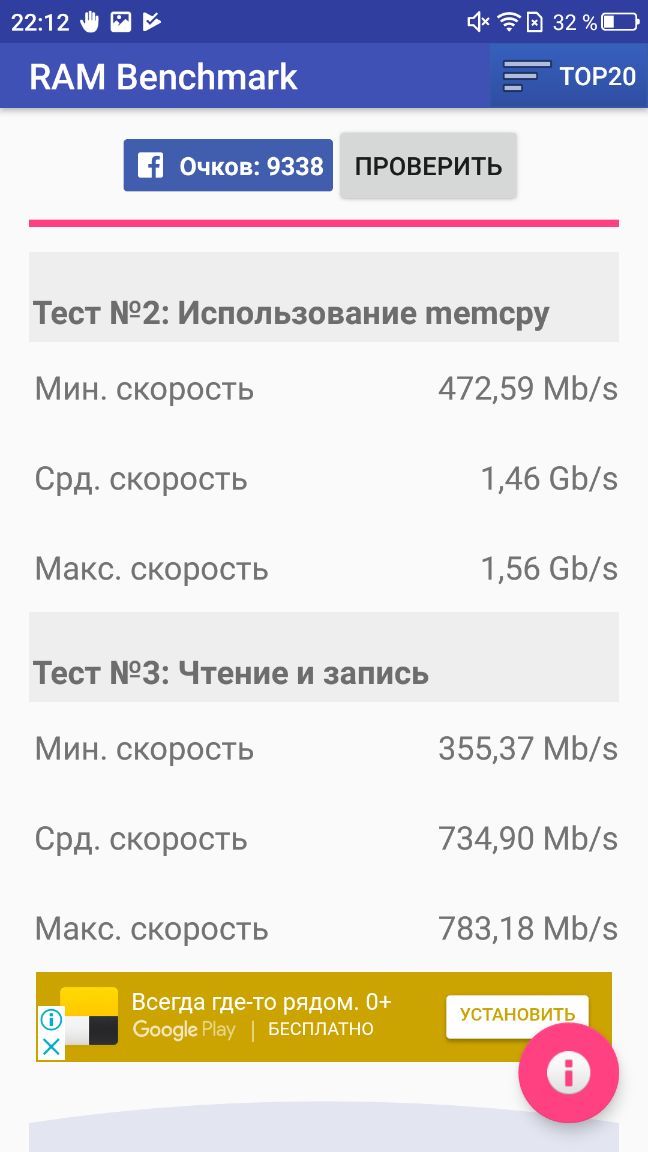Tap the yellow ad app thumbnail
The width and height of the screenshot is (648, 1152).
point(89,1016)
